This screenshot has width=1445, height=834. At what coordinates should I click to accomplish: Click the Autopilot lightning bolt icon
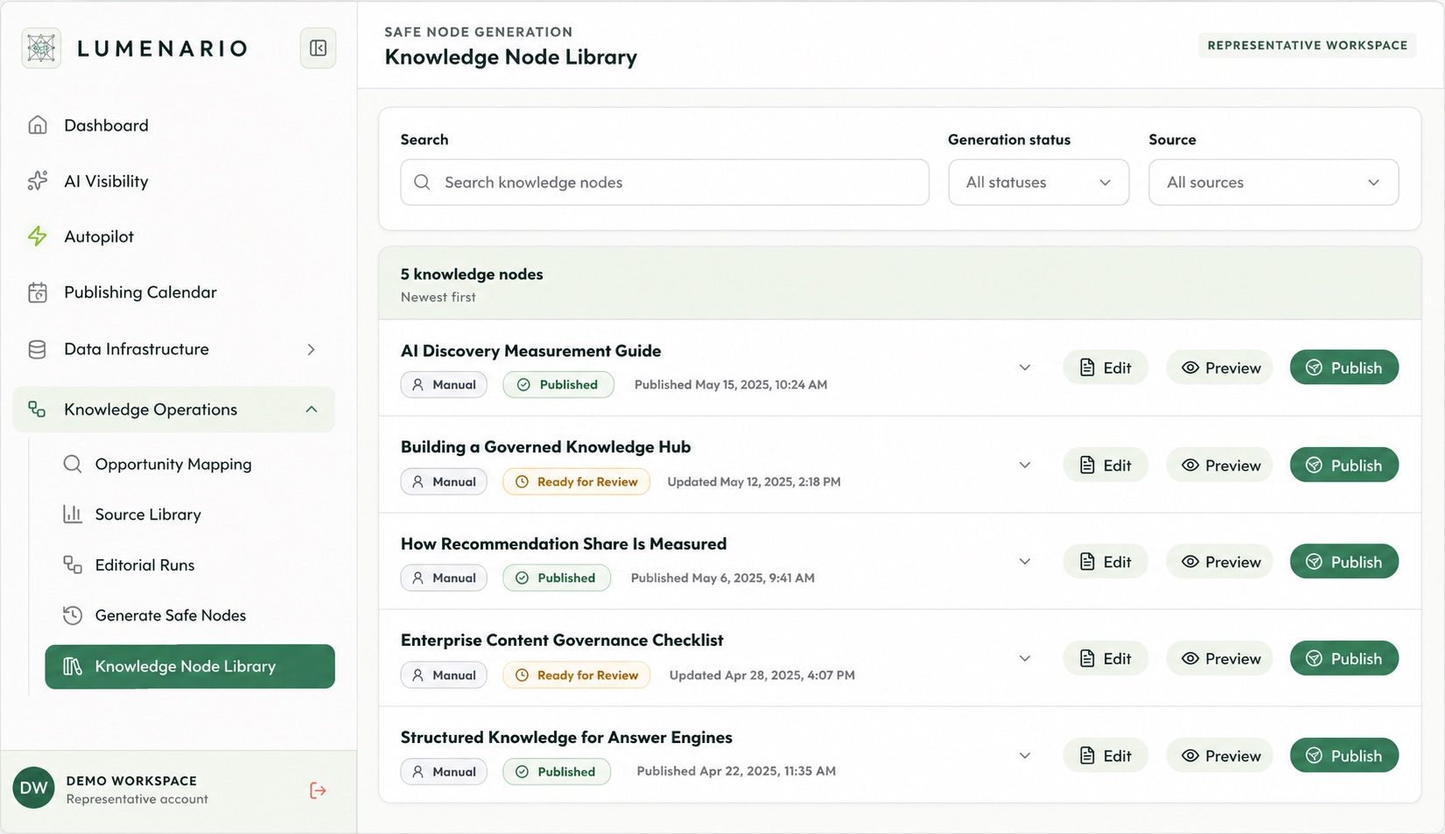(x=38, y=236)
